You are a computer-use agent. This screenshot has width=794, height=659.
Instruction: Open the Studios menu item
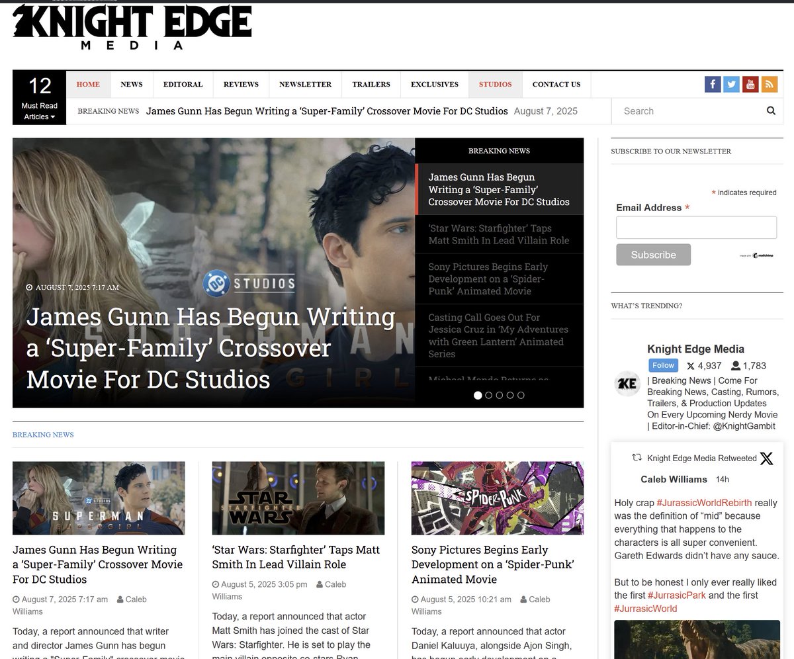(496, 84)
